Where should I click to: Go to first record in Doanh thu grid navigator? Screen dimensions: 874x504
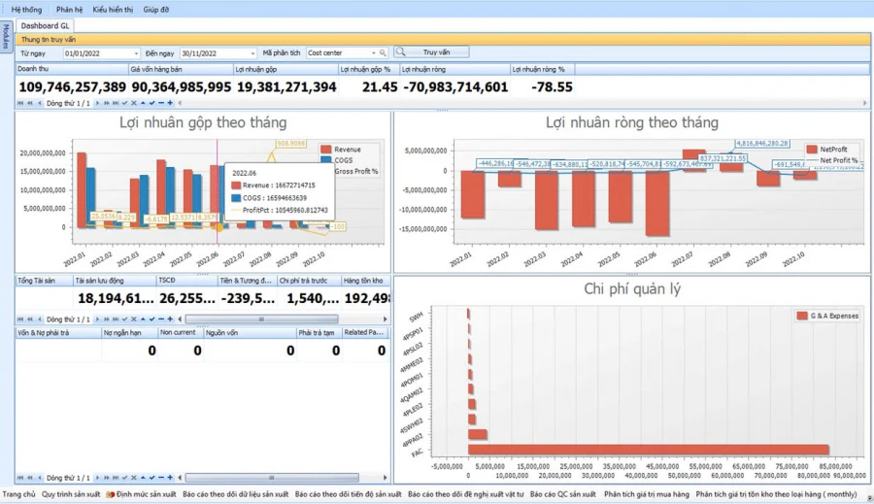tap(20, 103)
